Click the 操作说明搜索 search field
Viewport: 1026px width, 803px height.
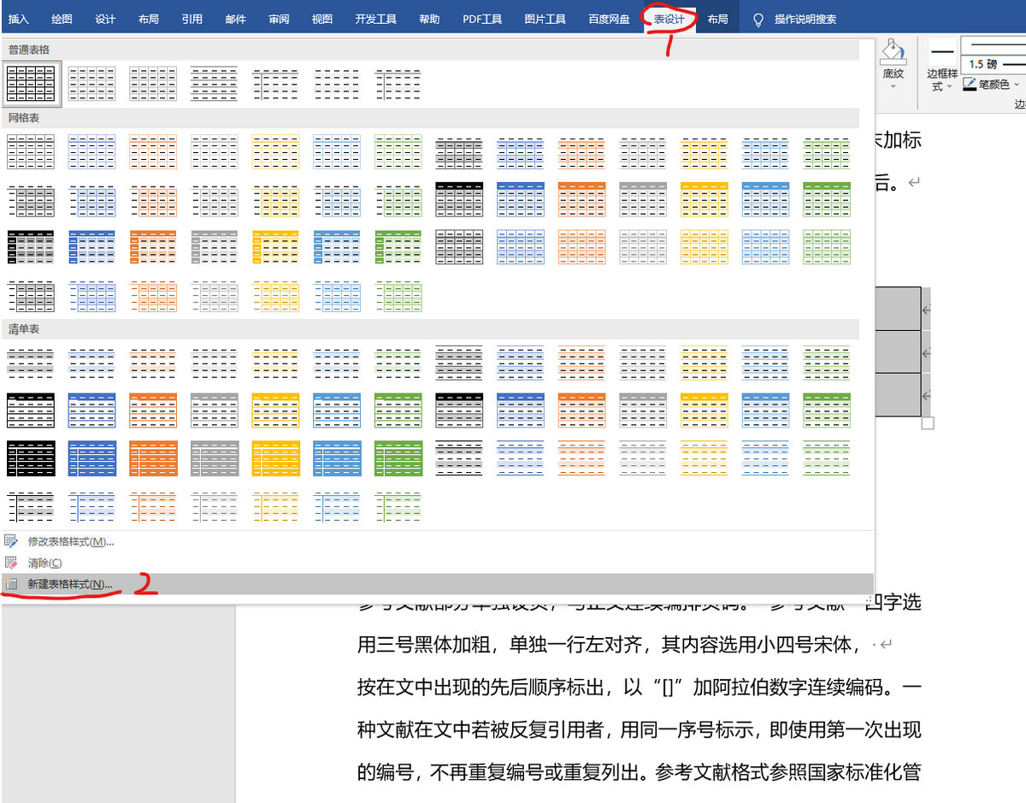tap(805, 19)
